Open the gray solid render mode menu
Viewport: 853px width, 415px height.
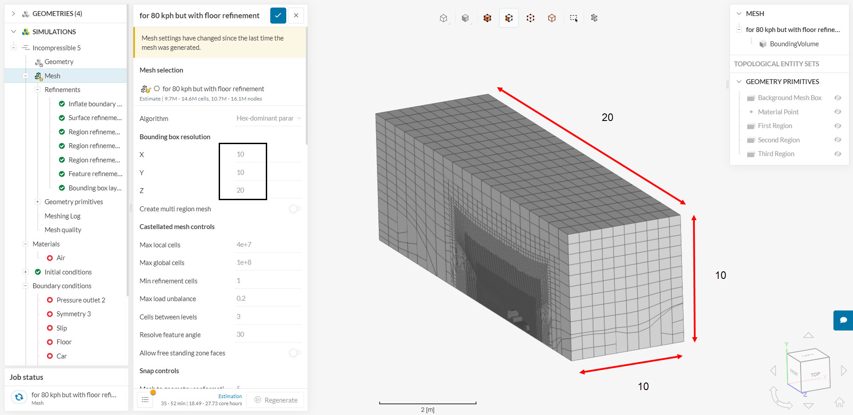coord(465,18)
